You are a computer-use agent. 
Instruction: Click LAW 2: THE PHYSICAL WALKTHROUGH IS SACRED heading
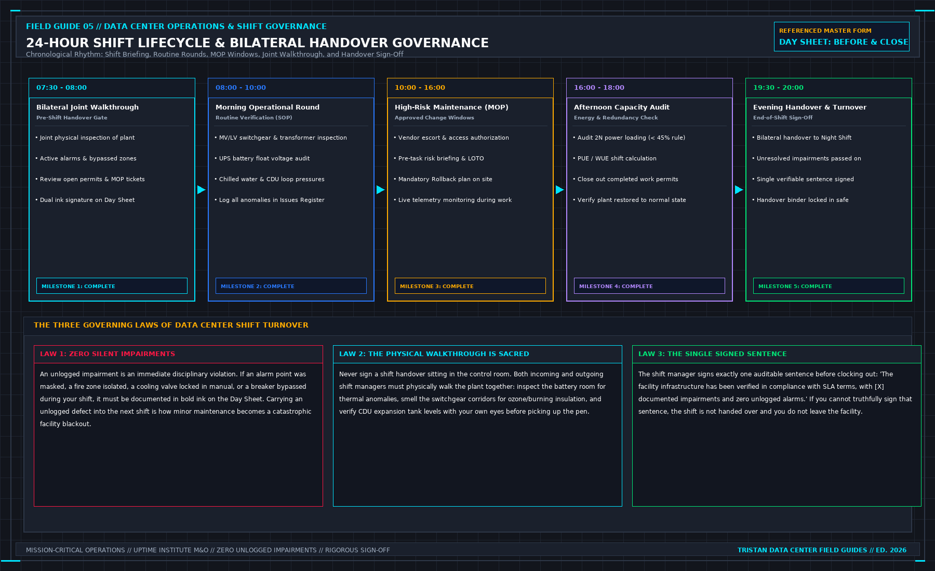tap(434, 354)
